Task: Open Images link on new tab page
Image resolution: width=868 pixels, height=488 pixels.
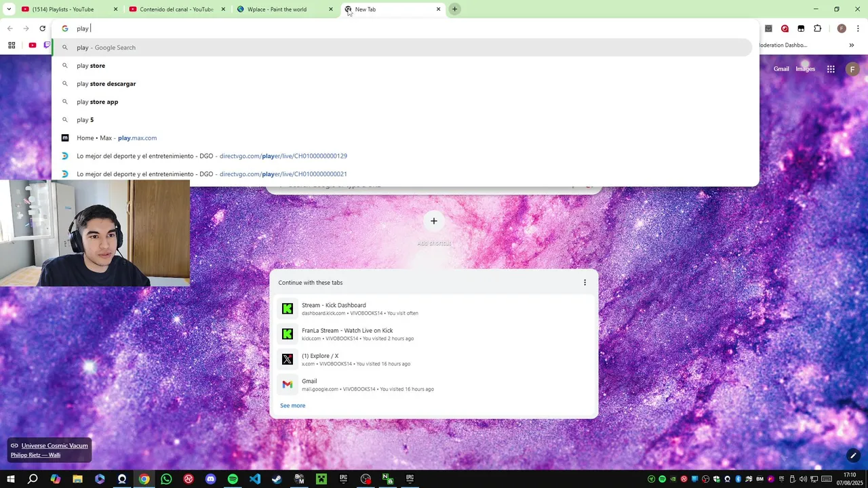Action: (805, 69)
